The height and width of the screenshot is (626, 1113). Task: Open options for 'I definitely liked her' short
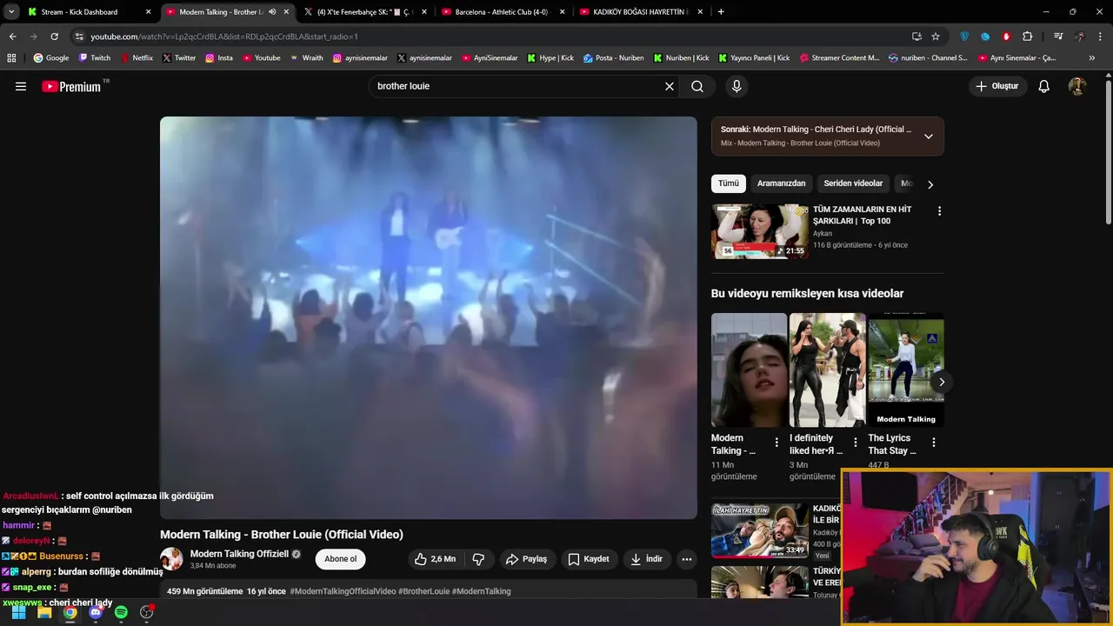coord(855,443)
